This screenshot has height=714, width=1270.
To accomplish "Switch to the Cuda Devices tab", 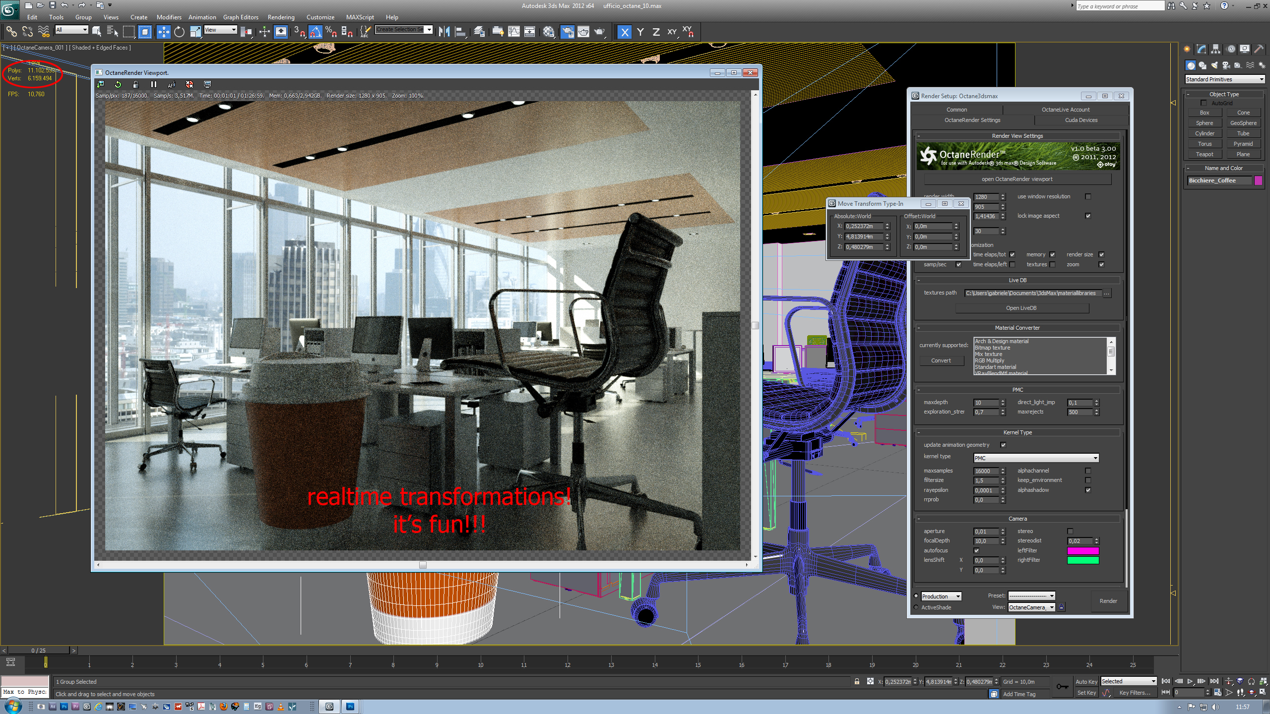I will pyautogui.click(x=1081, y=120).
